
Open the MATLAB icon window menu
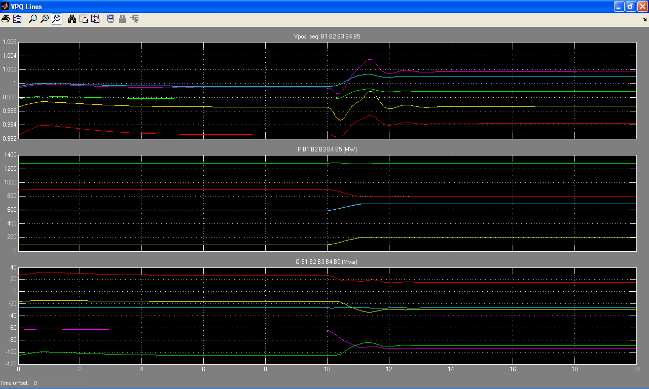coord(5,7)
